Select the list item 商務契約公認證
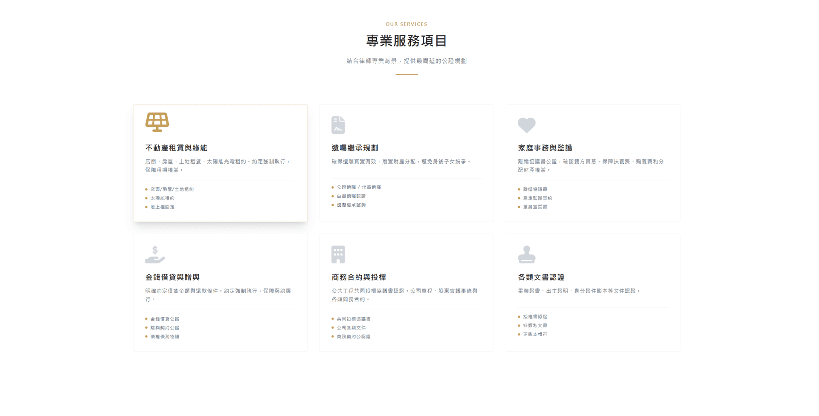The image size is (819, 416). point(354,337)
